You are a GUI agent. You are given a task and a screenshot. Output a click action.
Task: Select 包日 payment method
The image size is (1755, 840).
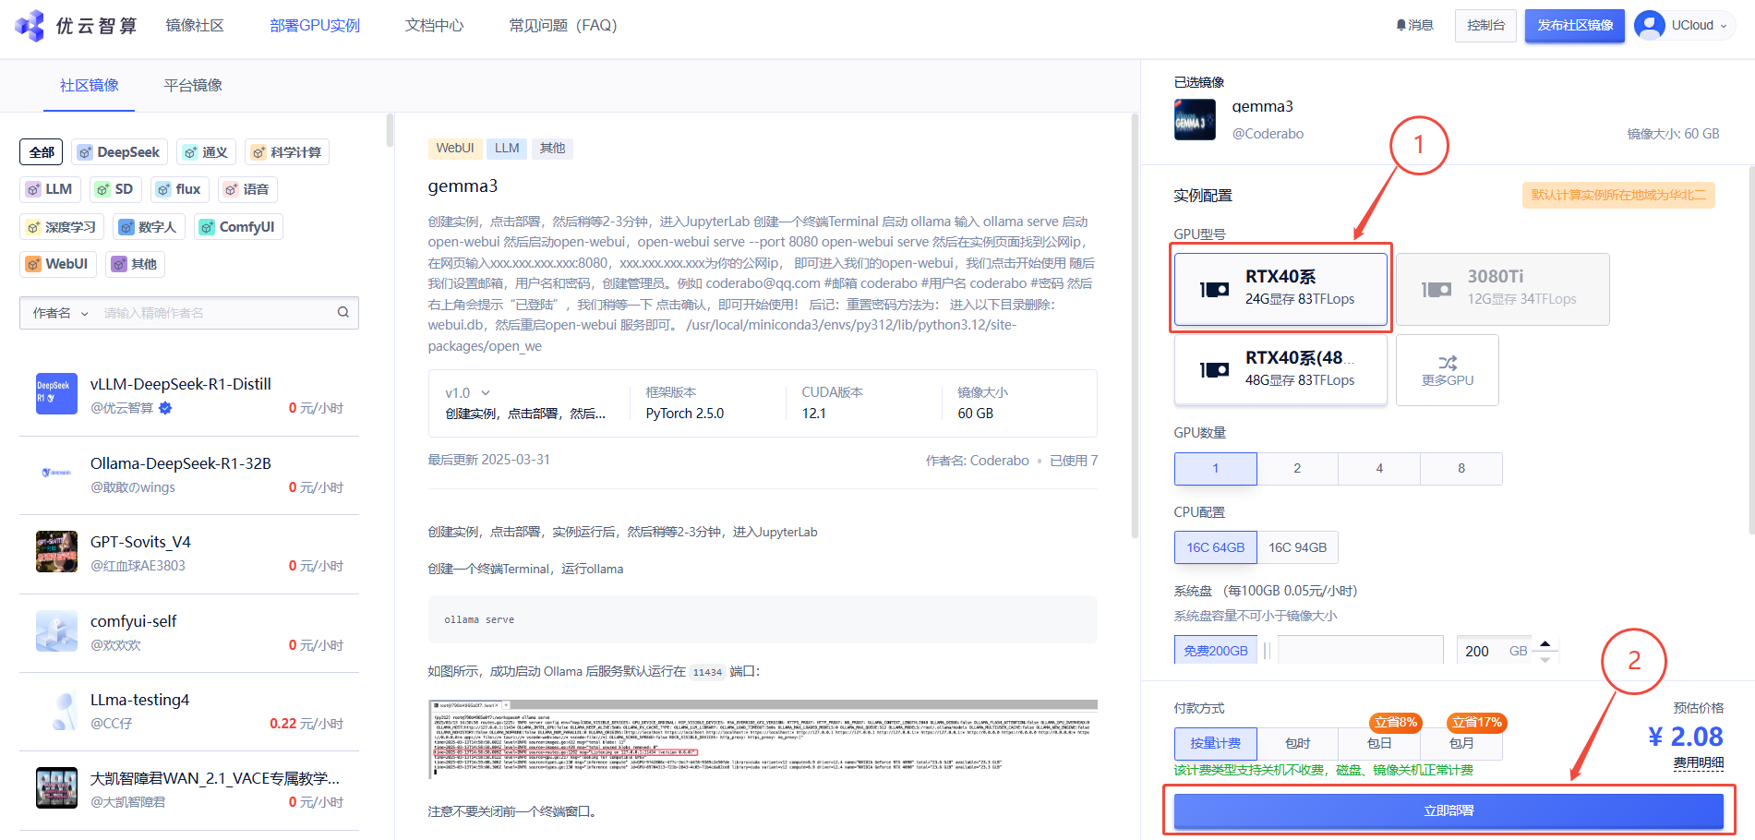[x=1379, y=743]
